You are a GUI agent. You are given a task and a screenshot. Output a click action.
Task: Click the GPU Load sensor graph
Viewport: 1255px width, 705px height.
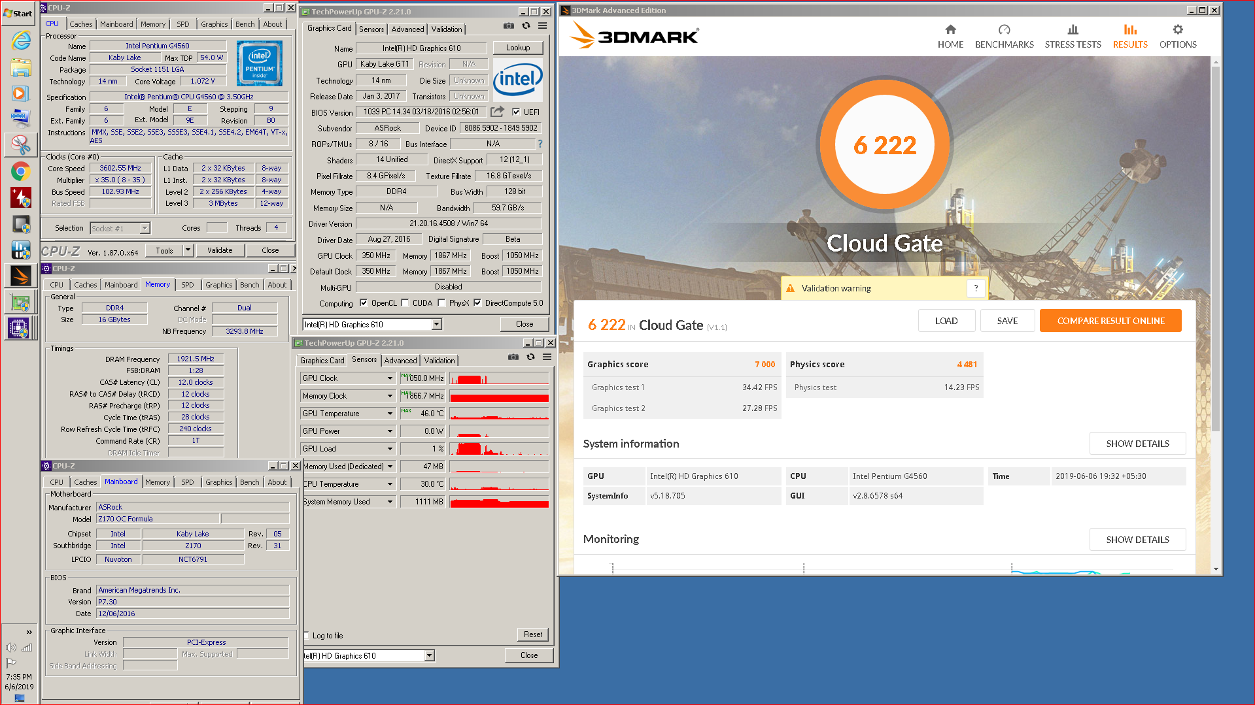point(499,449)
